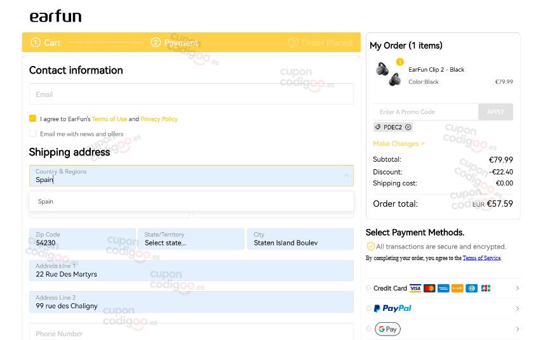Click the Discover card icon
This screenshot has height=340, width=543.
(457, 288)
